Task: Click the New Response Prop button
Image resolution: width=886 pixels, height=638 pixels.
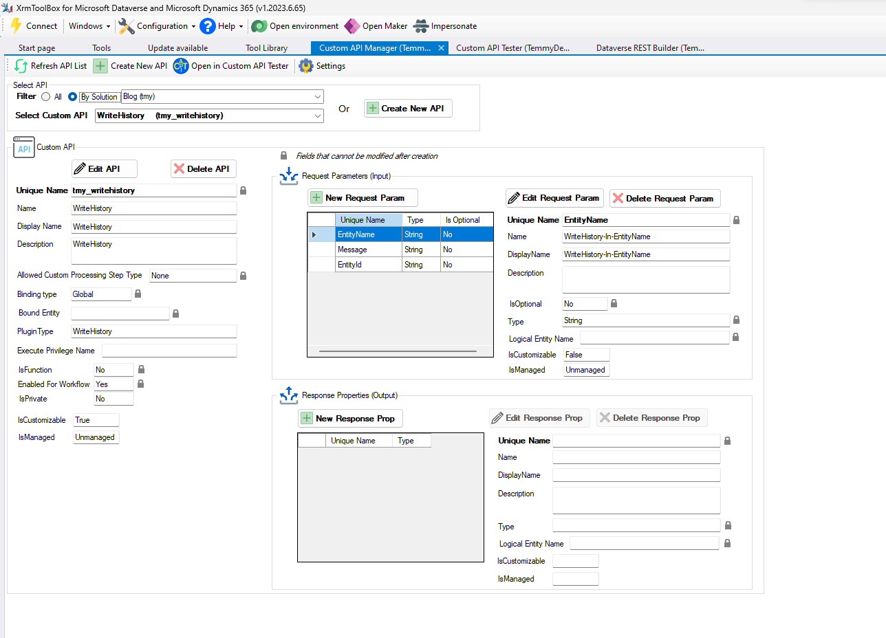Action: (x=351, y=418)
